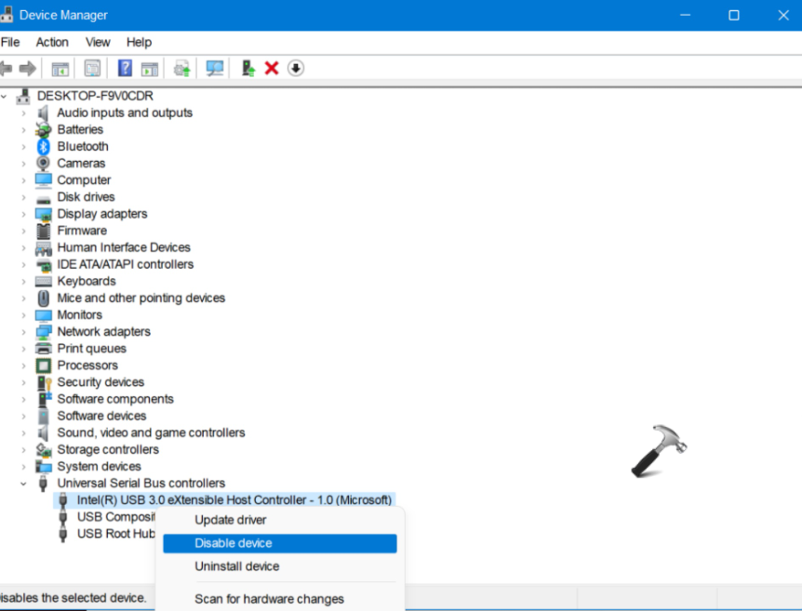Image resolution: width=802 pixels, height=611 pixels.
Task: Click the Mice and other pointing devices icon
Action: coord(44,299)
